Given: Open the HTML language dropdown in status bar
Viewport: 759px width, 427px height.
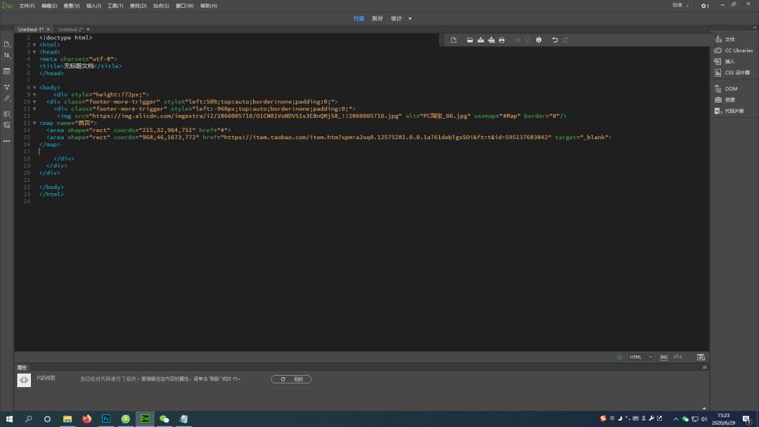Looking at the screenshot, I should pos(640,357).
